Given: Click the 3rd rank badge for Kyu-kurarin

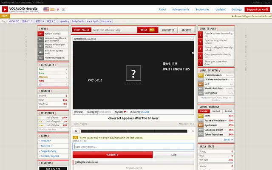Looking at the screenshot, I should pos(201,125).
